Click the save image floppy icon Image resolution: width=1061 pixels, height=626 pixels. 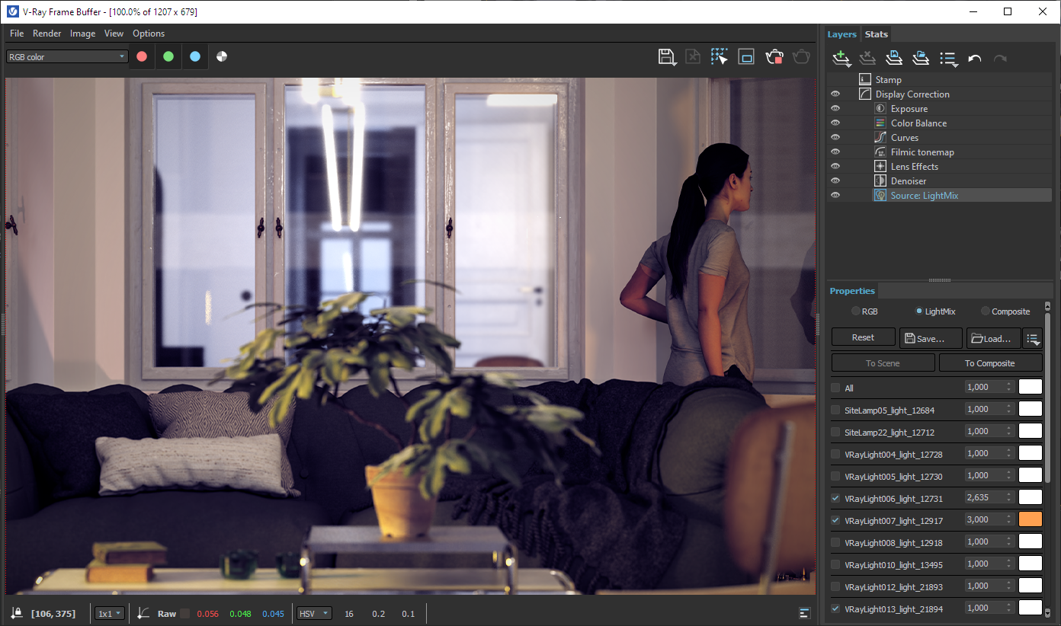tap(667, 57)
